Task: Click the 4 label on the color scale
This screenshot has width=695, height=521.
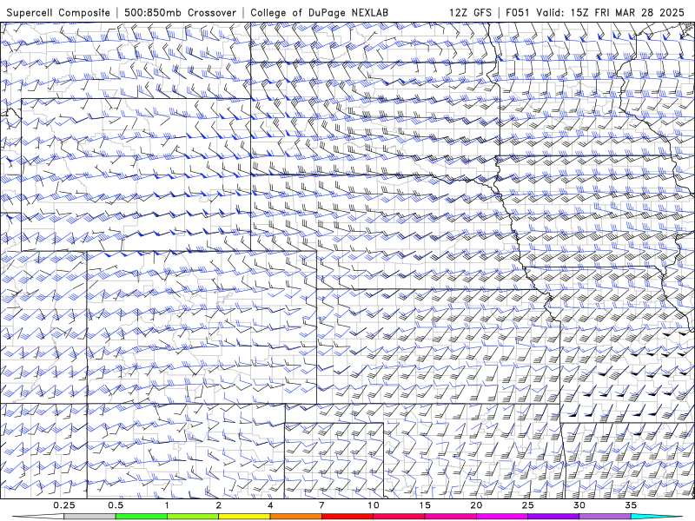Action: [x=270, y=505]
